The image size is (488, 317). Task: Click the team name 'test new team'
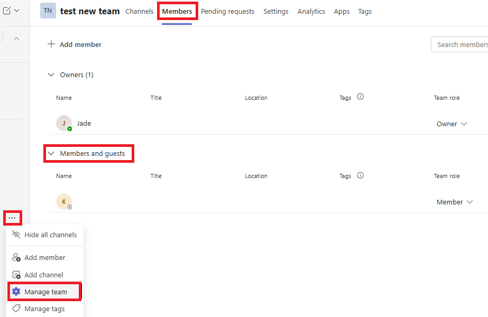coord(90,11)
